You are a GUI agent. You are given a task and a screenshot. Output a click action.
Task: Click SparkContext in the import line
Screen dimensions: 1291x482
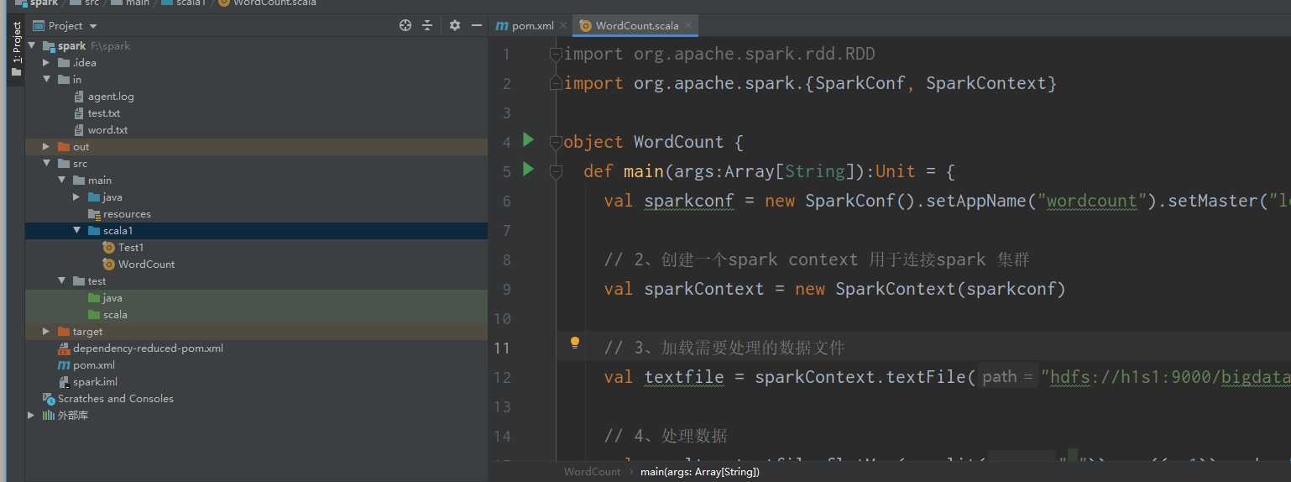coord(986,83)
